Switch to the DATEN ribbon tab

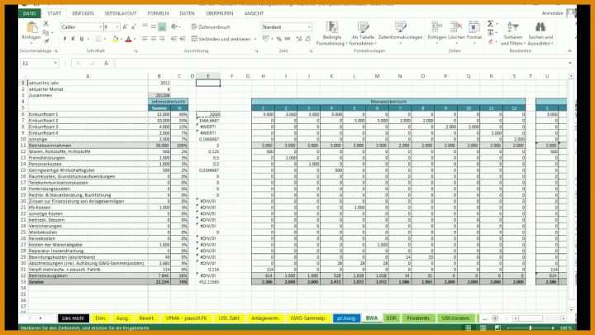coord(187,13)
